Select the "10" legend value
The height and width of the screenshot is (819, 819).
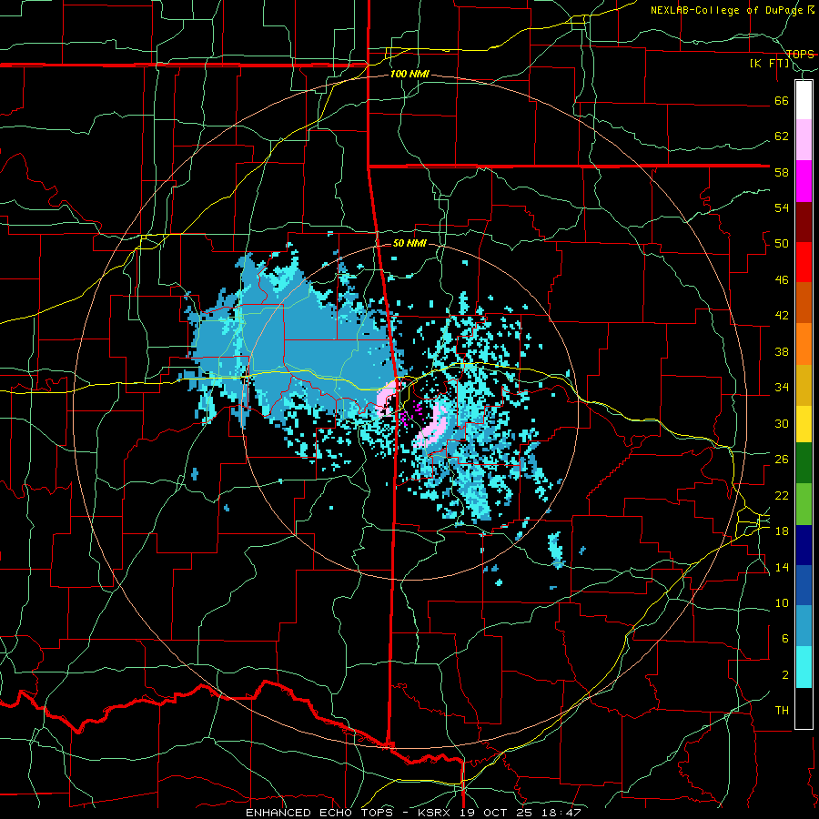[x=782, y=603]
